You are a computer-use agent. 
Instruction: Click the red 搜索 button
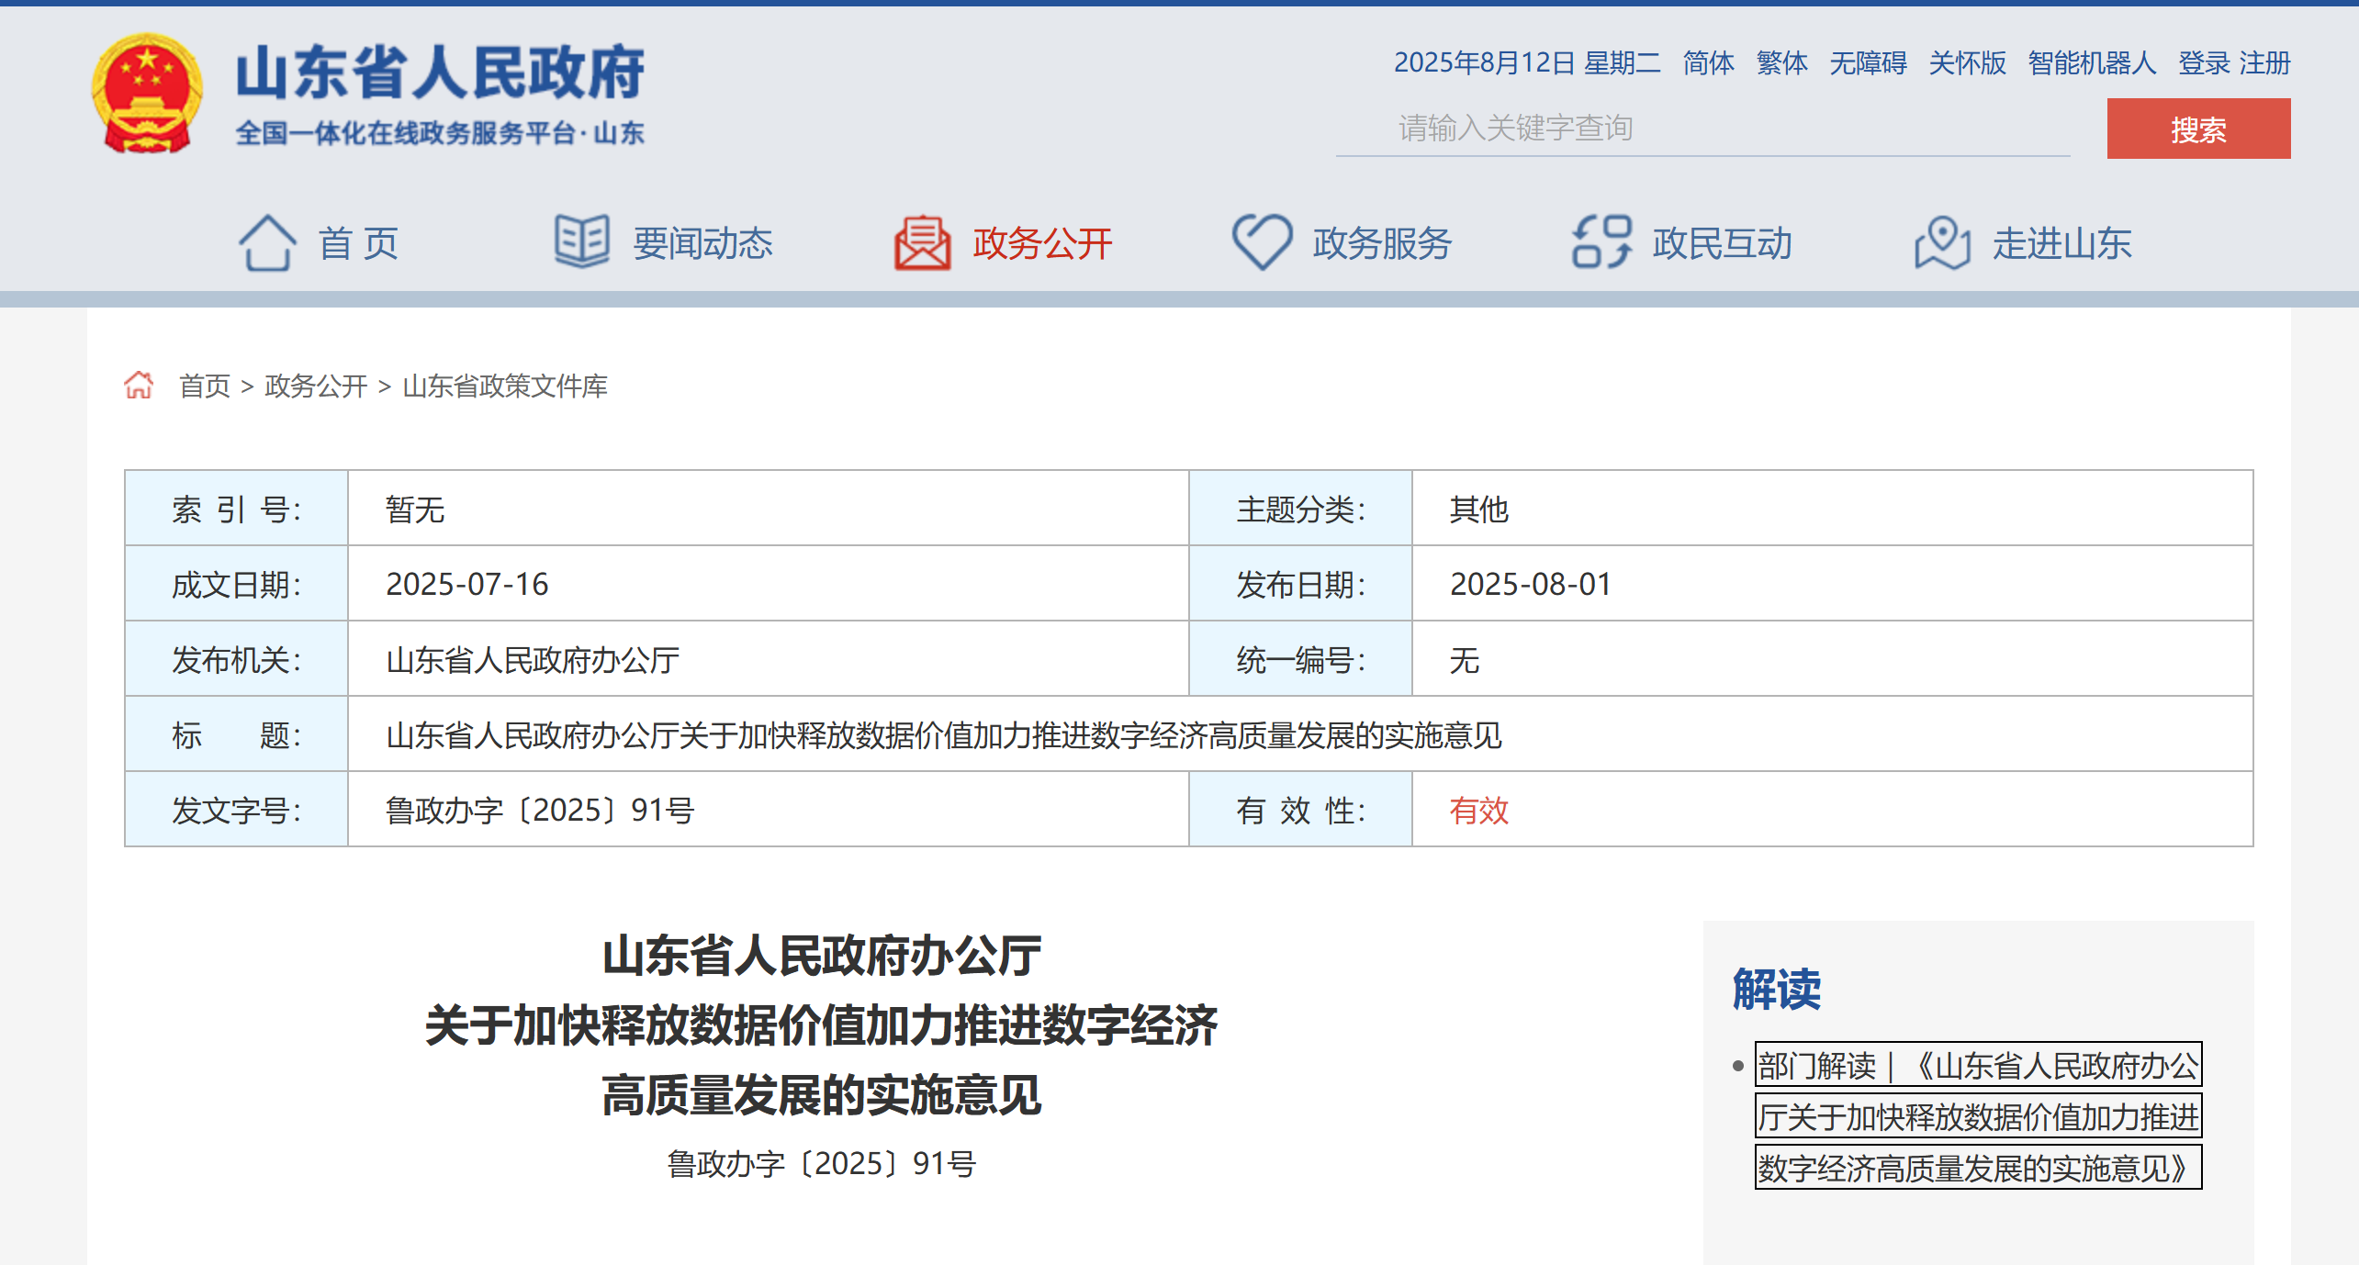pyautogui.click(x=2198, y=129)
